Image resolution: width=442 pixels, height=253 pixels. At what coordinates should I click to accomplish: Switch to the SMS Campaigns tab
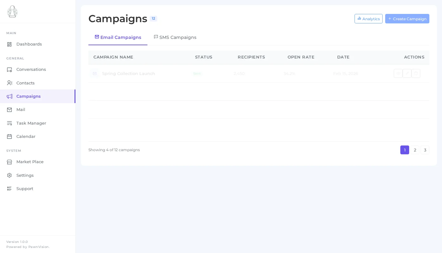click(175, 37)
